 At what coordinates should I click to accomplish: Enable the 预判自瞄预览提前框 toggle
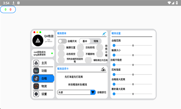point(61,60)
